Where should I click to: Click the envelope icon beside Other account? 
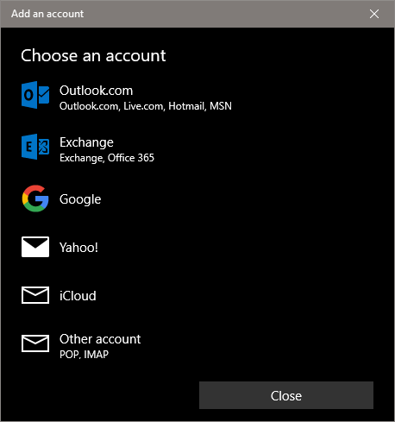click(x=35, y=343)
